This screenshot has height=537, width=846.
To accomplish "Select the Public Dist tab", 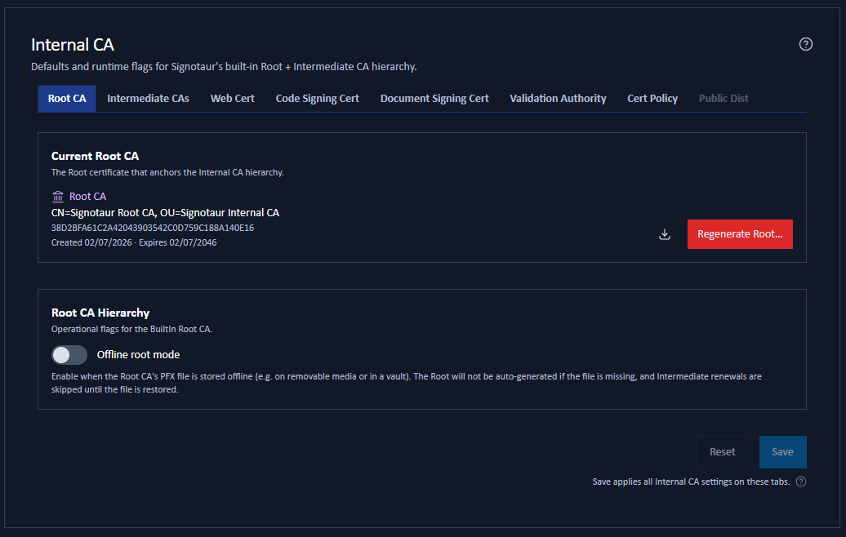I will [724, 99].
